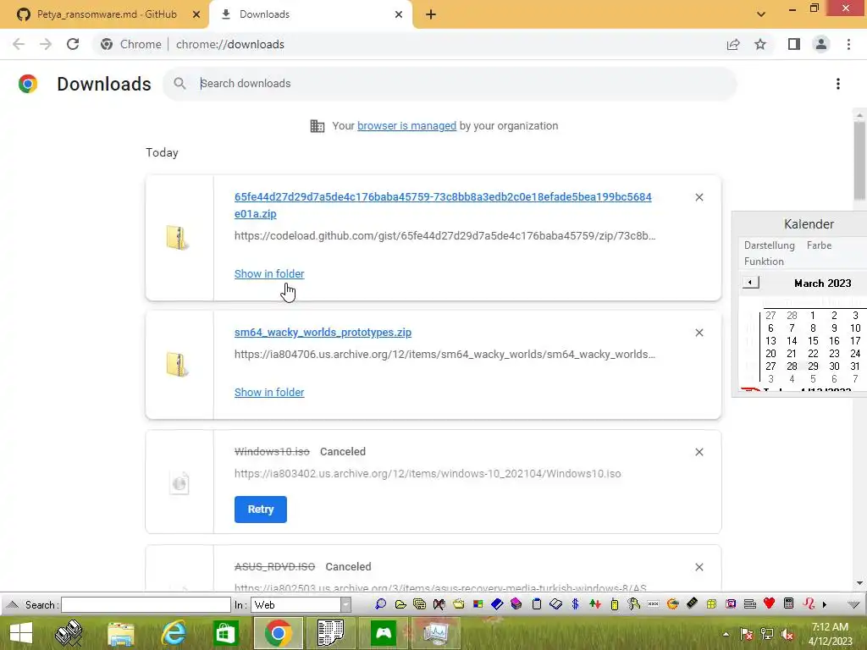
Task: Click the yellow open folder icon in bottom toolbar
Action: coord(400,604)
